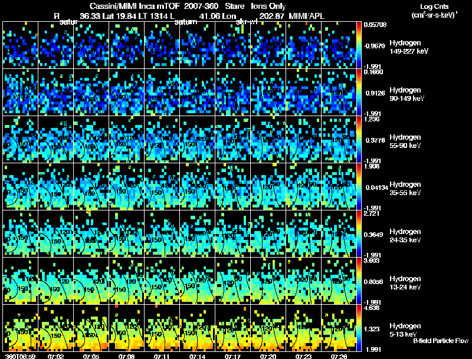
Task: Open the 35-55 keV image panel at 07:14
Action: click(198, 186)
